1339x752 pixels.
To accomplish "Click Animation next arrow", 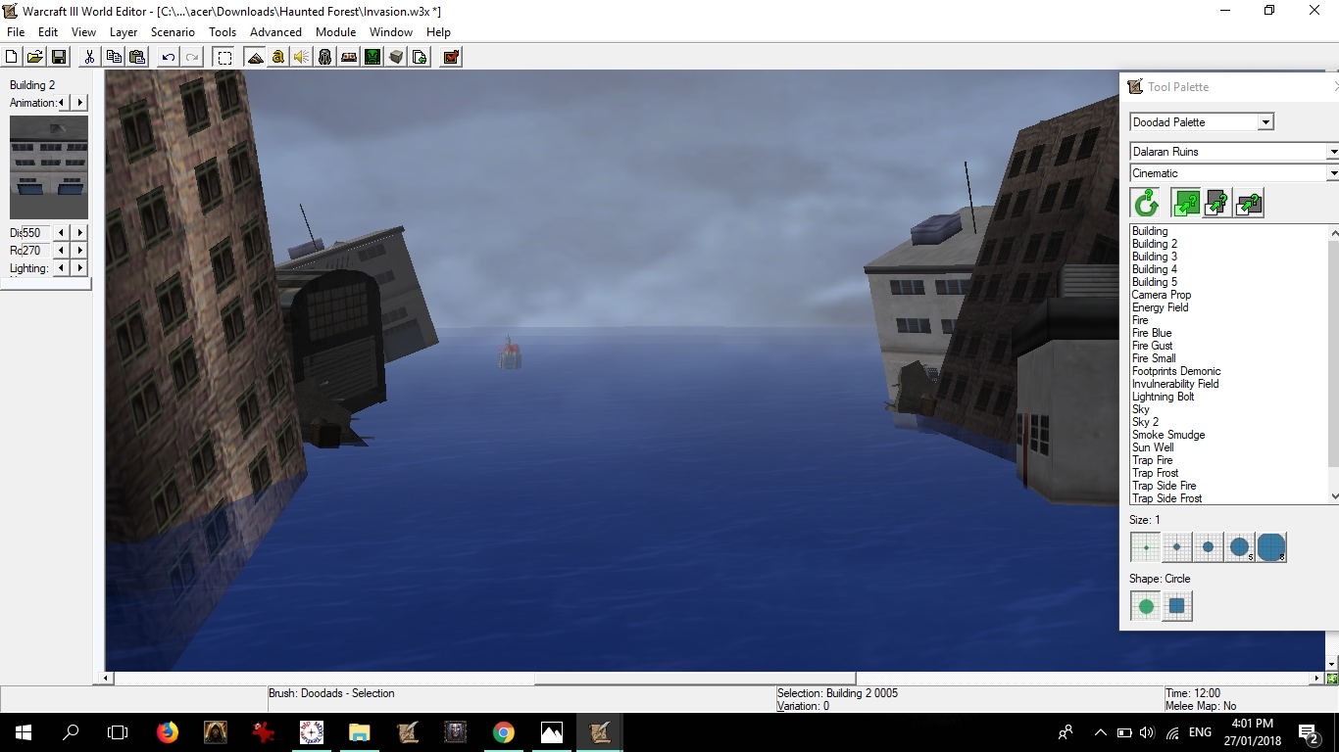I will click(x=80, y=103).
